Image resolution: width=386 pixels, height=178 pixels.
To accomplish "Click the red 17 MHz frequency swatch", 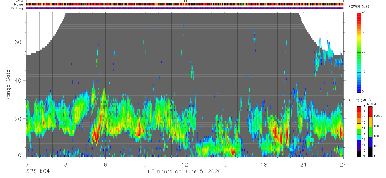I will (359, 112).
